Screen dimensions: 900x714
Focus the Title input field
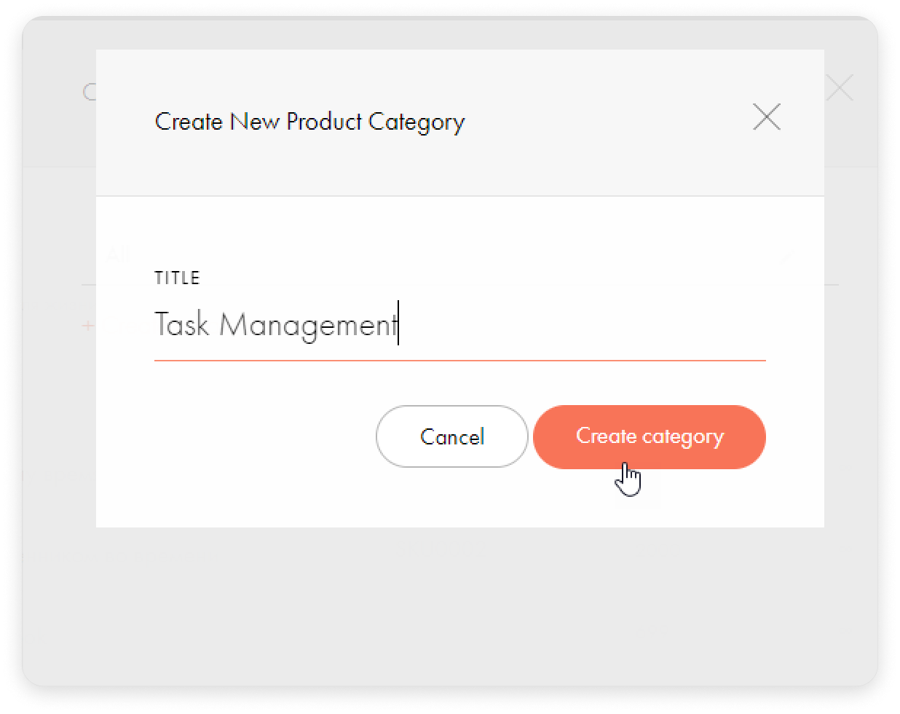point(460,325)
